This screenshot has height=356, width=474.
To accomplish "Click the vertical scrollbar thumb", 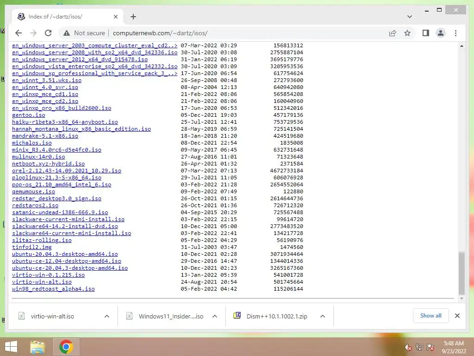I will tap(462, 273).
